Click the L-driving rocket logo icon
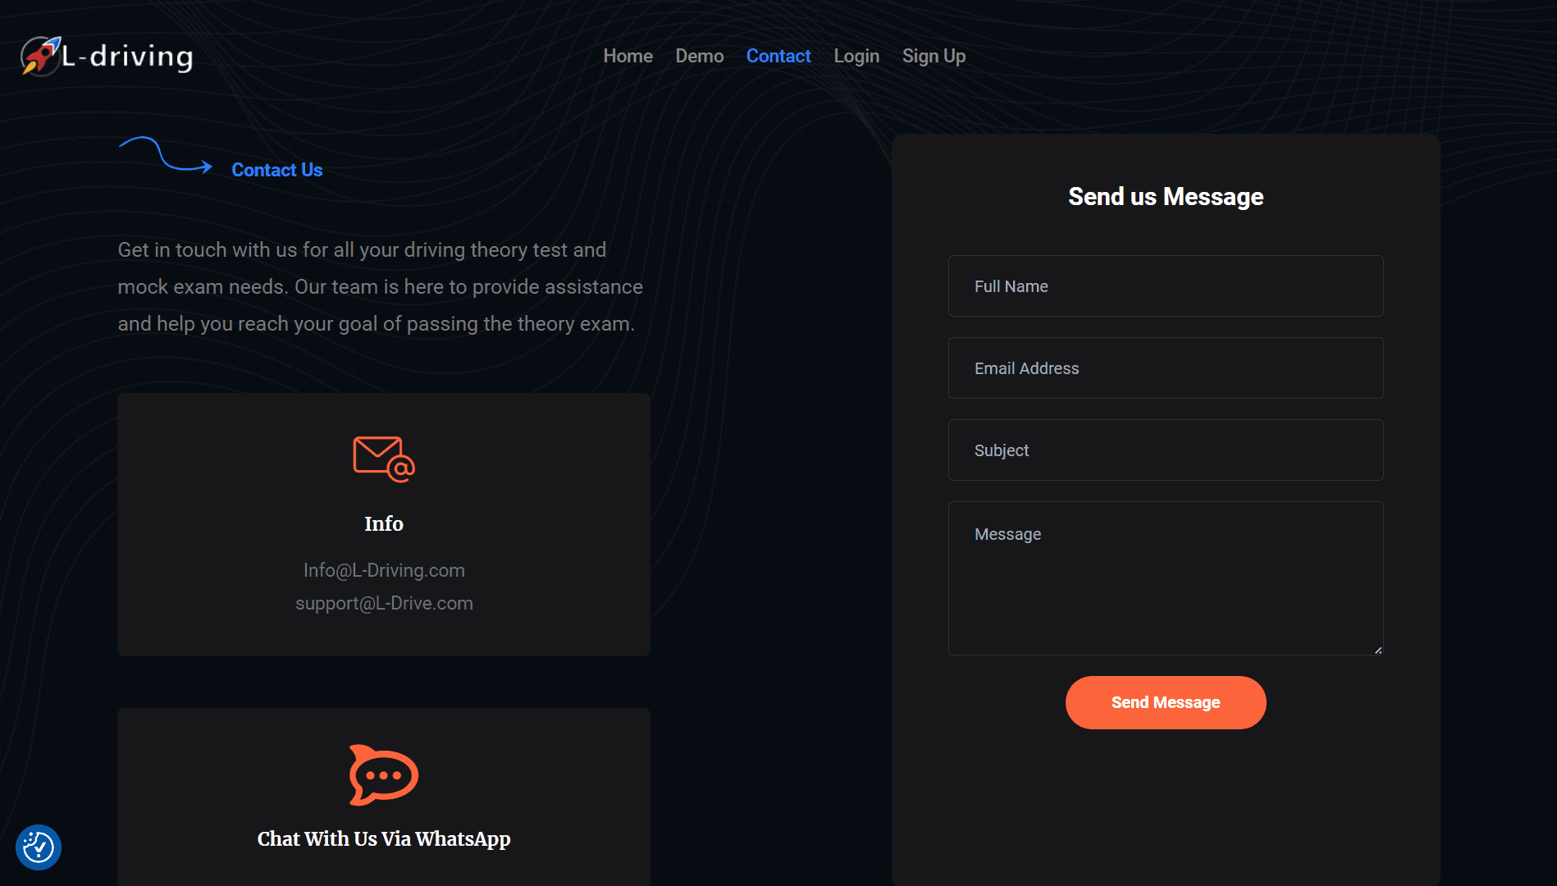The image size is (1557, 886). 40,56
